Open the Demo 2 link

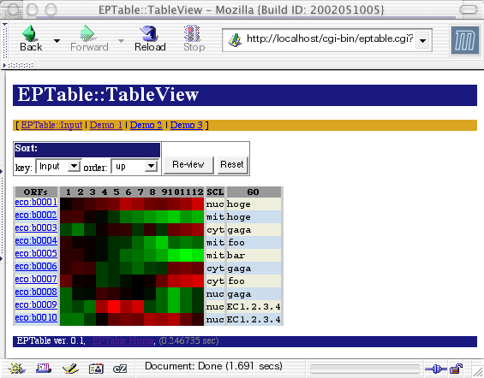click(x=146, y=125)
